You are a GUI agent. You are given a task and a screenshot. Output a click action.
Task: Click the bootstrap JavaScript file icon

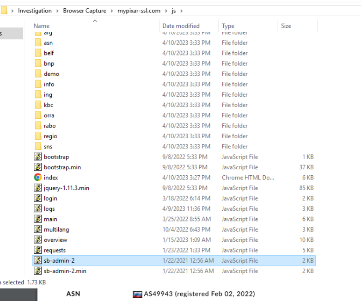[38, 157]
